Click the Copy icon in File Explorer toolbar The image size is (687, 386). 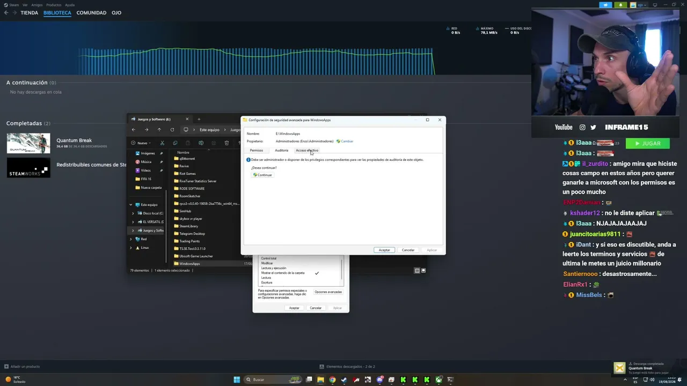click(x=175, y=143)
